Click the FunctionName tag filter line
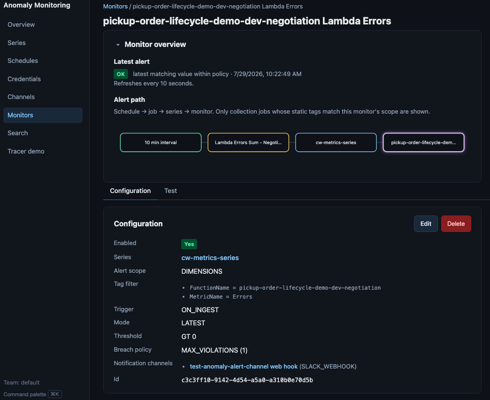The image size is (490, 400). [285, 287]
